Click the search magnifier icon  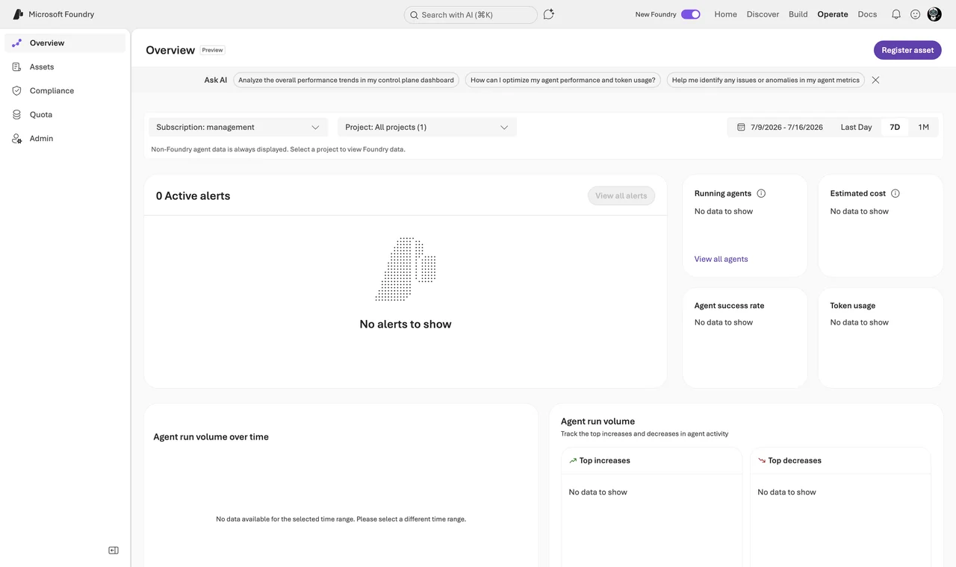(x=414, y=15)
